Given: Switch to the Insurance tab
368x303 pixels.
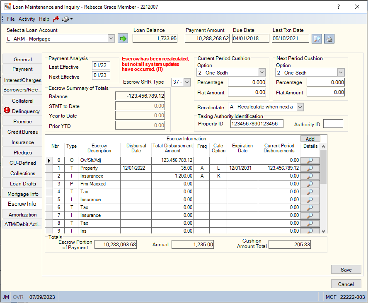Looking at the screenshot, I should tap(22, 142).
